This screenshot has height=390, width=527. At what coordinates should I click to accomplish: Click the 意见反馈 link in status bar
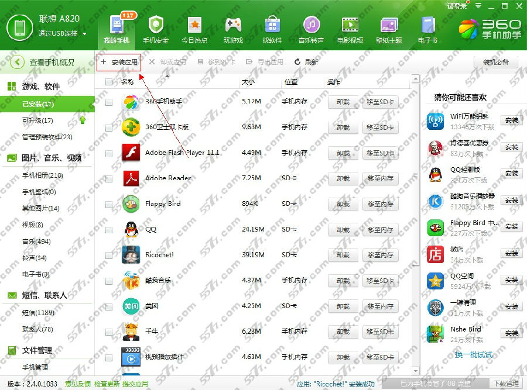(78, 384)
